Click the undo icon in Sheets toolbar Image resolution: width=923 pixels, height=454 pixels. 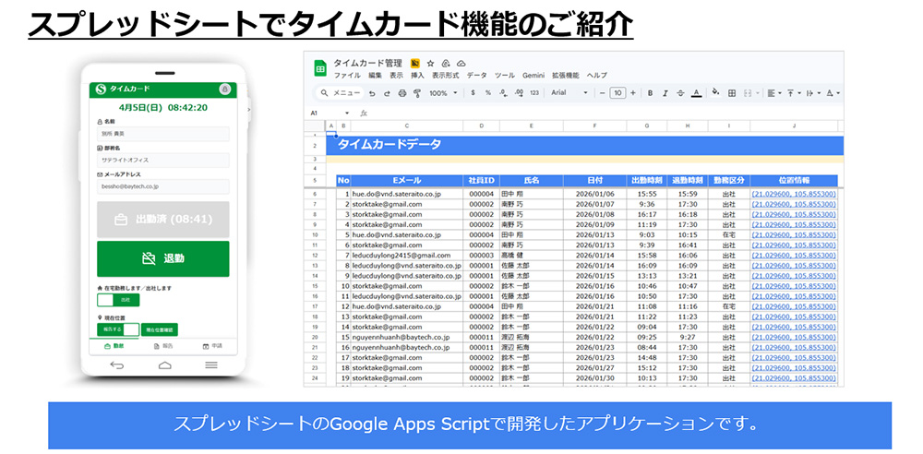tap(372, 93)
